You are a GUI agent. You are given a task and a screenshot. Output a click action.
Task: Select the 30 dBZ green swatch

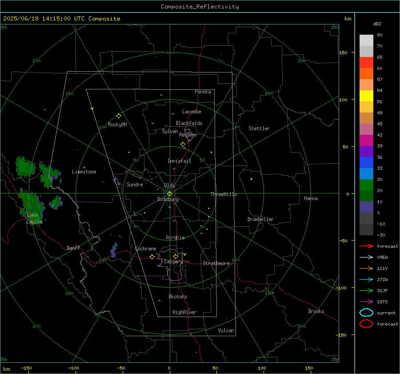coord(366,185)
